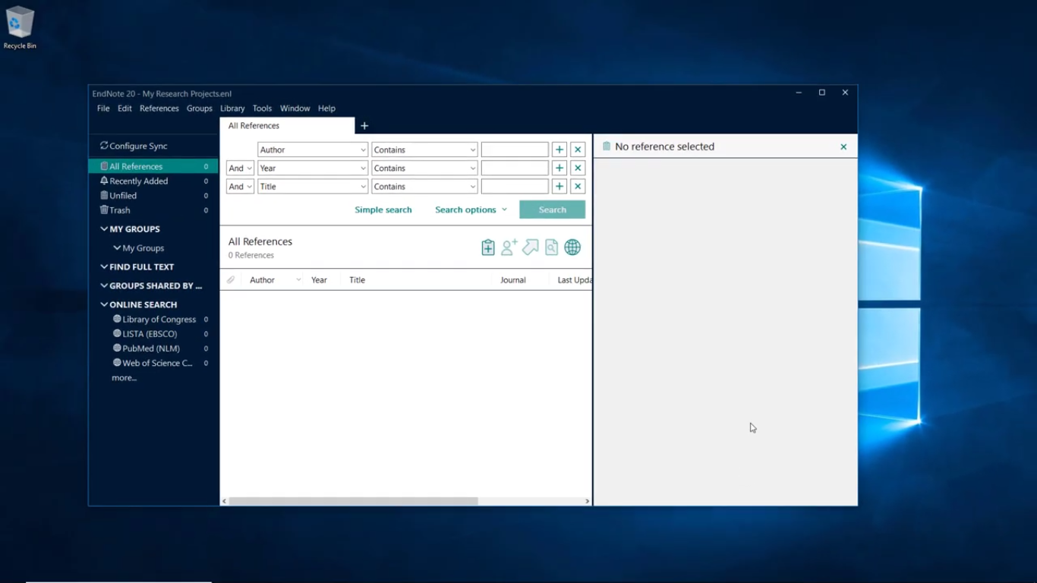Open the And operator dropdown for Title row
The image size is (1037, 583).
coord(240,186)
